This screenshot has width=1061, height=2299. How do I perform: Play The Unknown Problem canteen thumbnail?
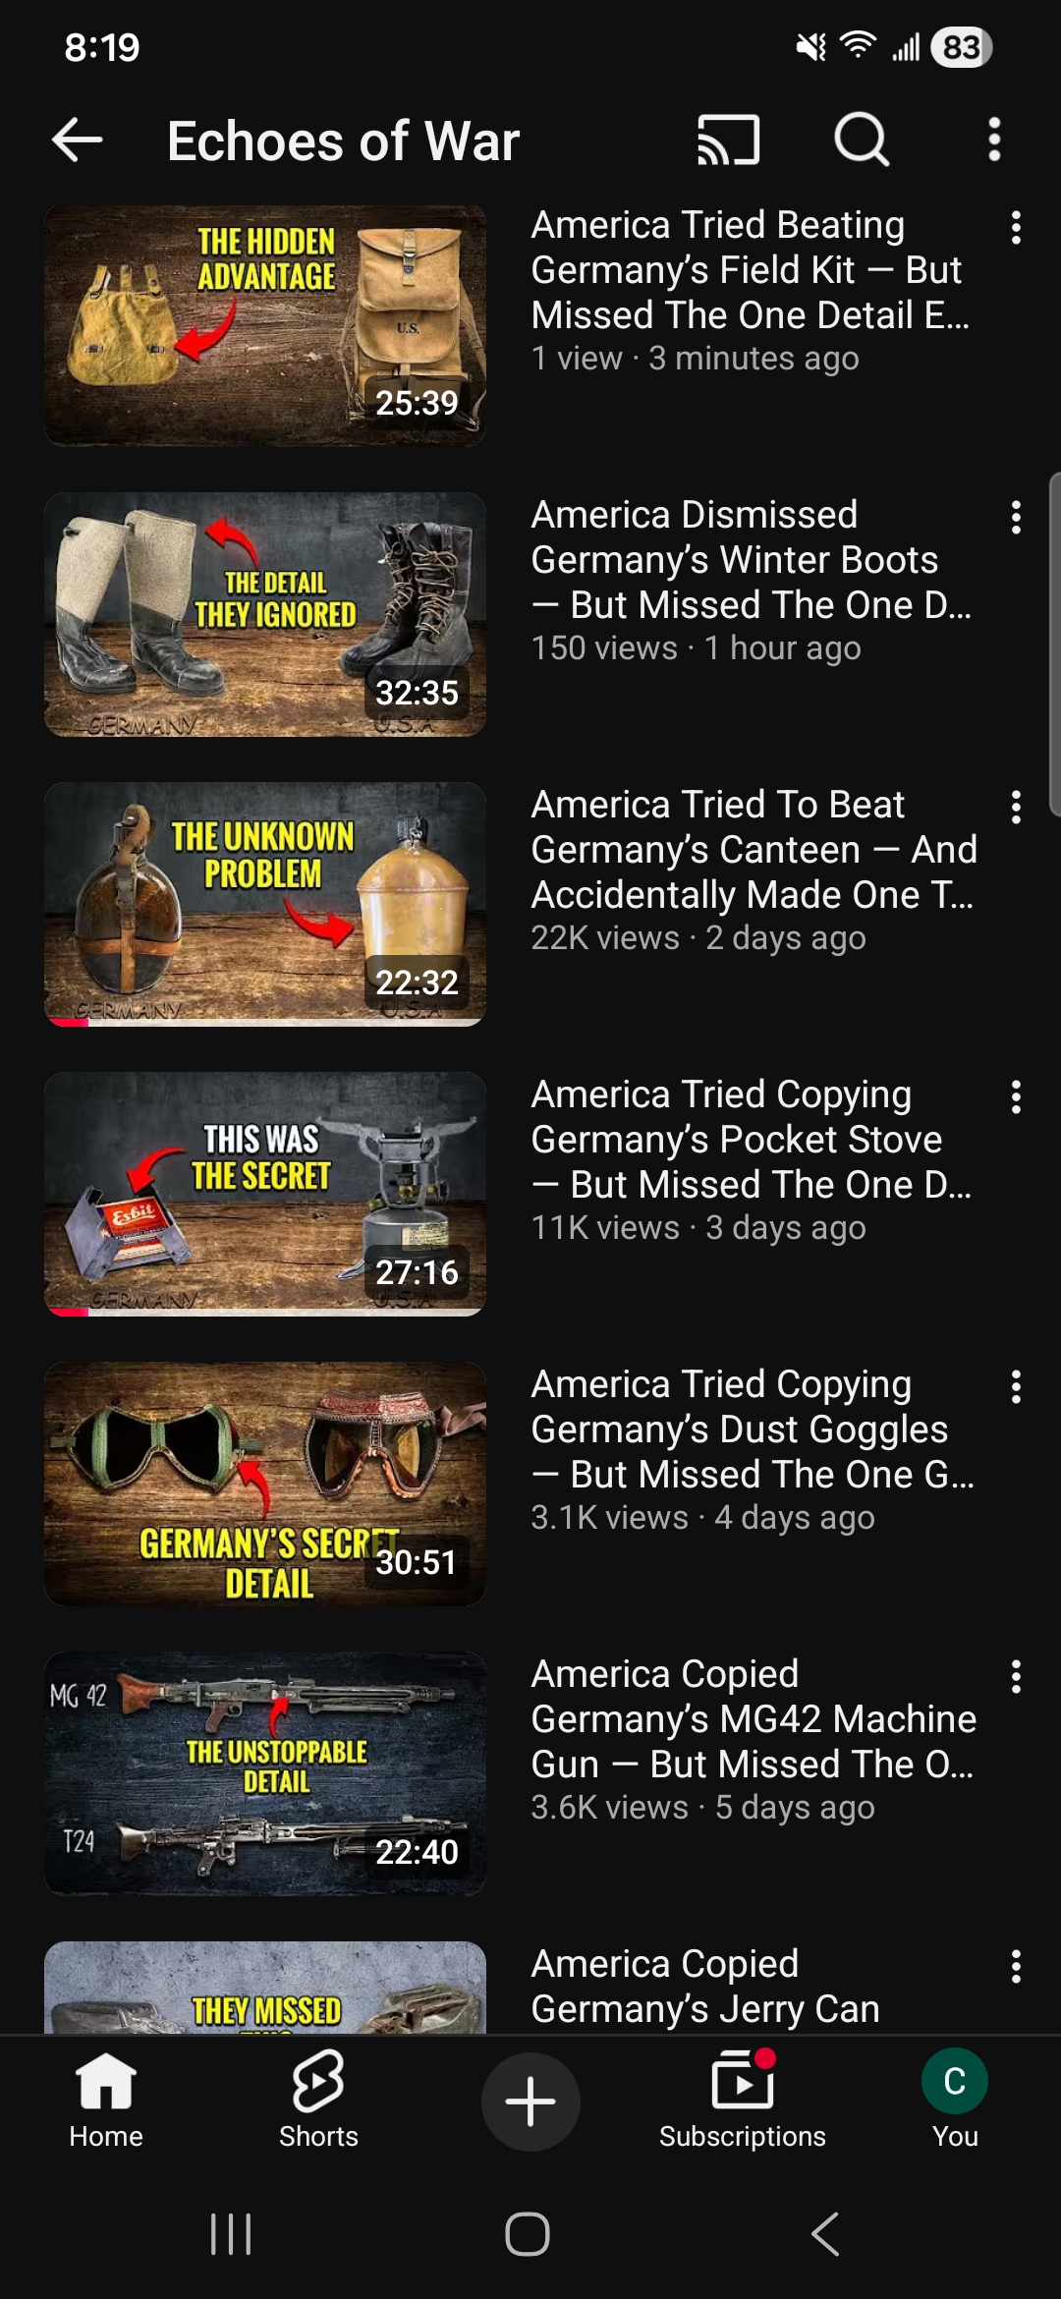[x=265, y=905]
